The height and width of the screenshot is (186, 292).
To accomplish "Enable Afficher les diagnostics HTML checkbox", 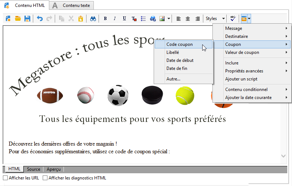I will point(45,178).
